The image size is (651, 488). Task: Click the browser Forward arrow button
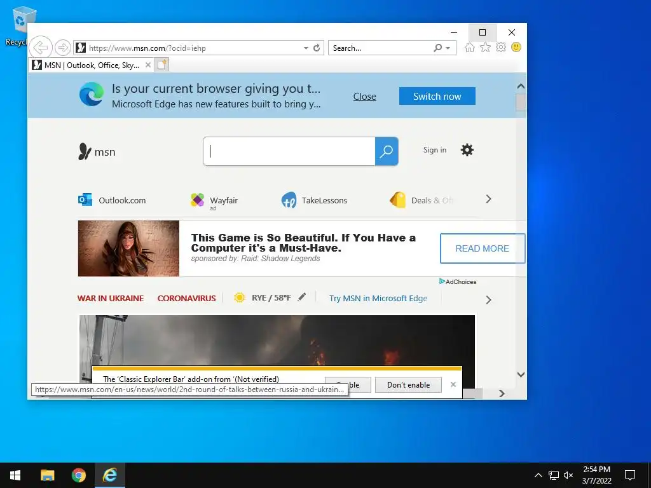click(63, 48)
